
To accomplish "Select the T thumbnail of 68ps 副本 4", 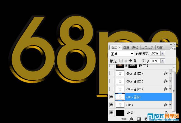I will (120, 73).
